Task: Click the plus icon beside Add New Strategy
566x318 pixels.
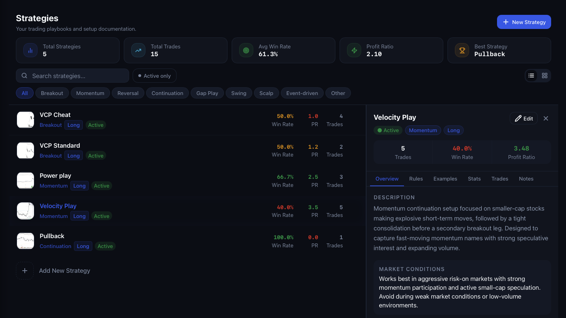Action: click(x=25, y=271)
